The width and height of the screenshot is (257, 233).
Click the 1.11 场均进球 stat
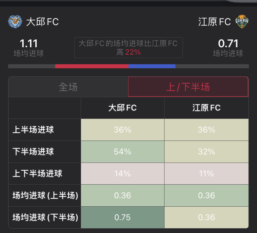pos(29,48)
